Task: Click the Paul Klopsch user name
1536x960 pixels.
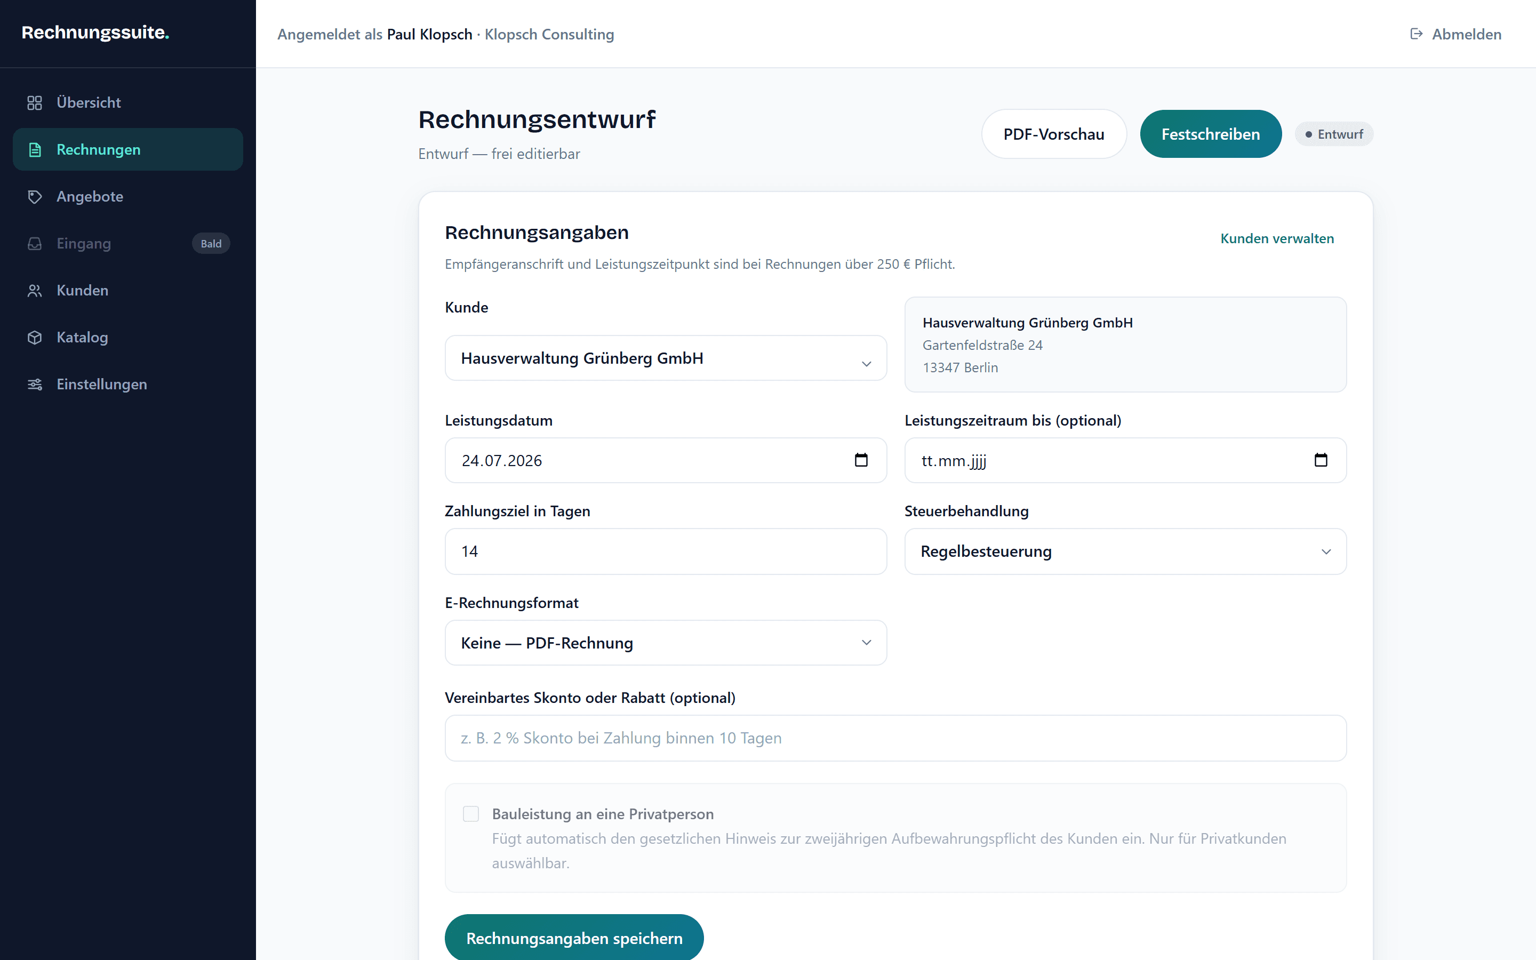Action: click(429, 34)
